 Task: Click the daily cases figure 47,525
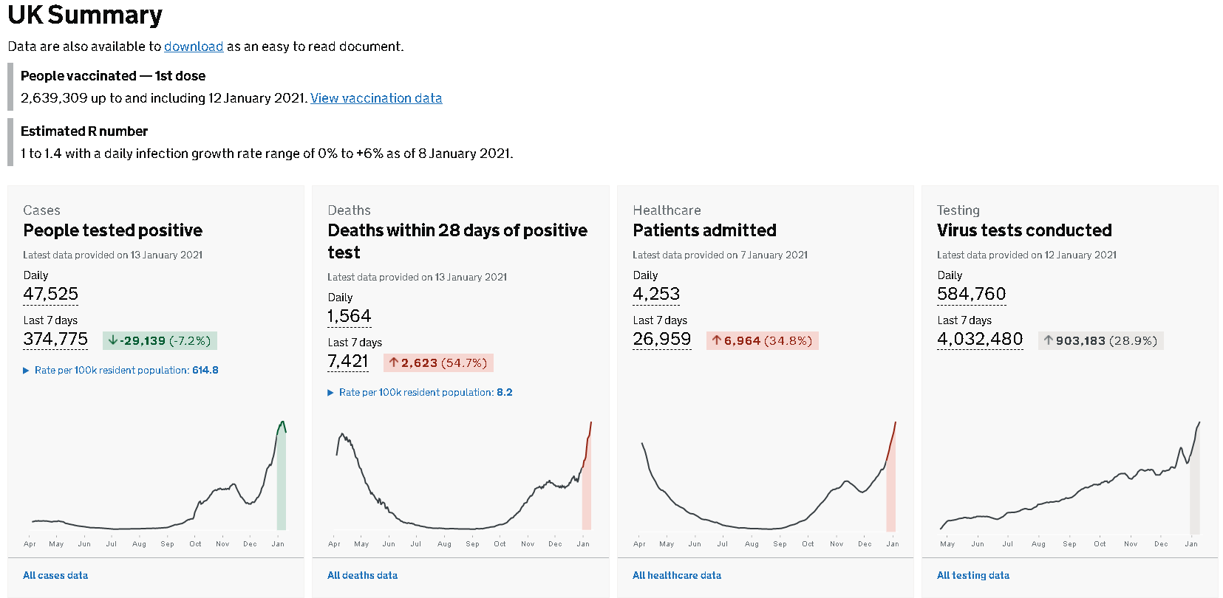50,294
